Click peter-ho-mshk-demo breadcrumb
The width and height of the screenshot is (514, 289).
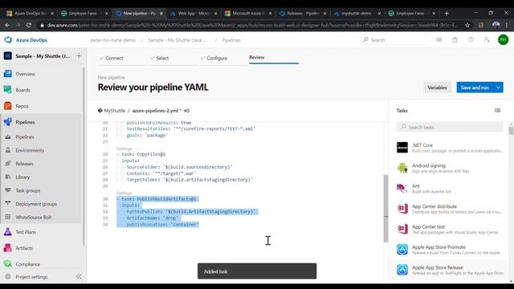coord(112,40)
